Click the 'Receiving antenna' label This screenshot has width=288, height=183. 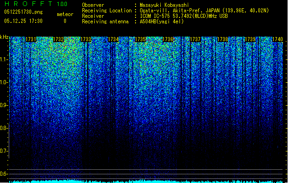coord(105,22)
